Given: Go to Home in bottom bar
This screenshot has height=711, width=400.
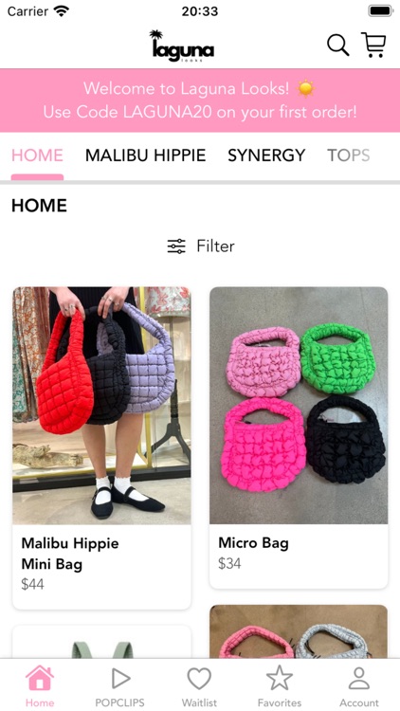Looking at the screenshot, I should pos(40,686).
